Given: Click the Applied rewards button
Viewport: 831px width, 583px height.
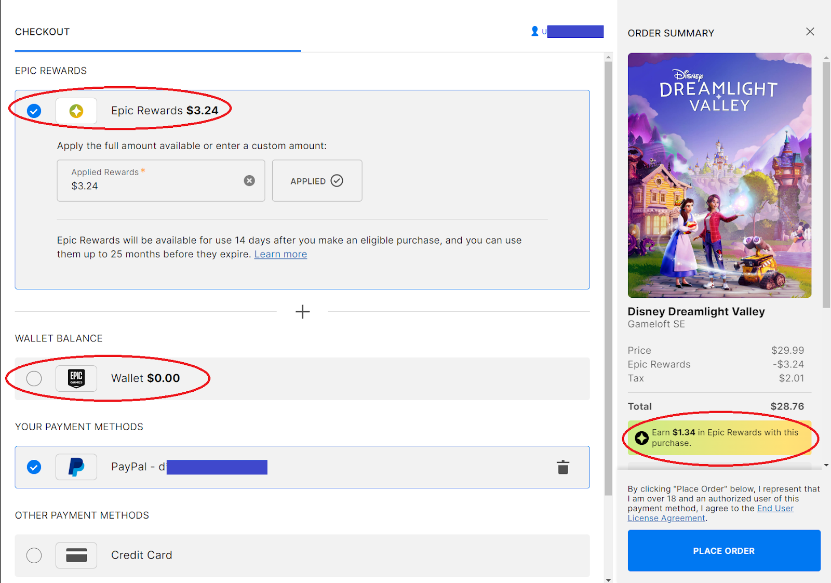Looking at the screenshot, I should click(x=317, y=181).
